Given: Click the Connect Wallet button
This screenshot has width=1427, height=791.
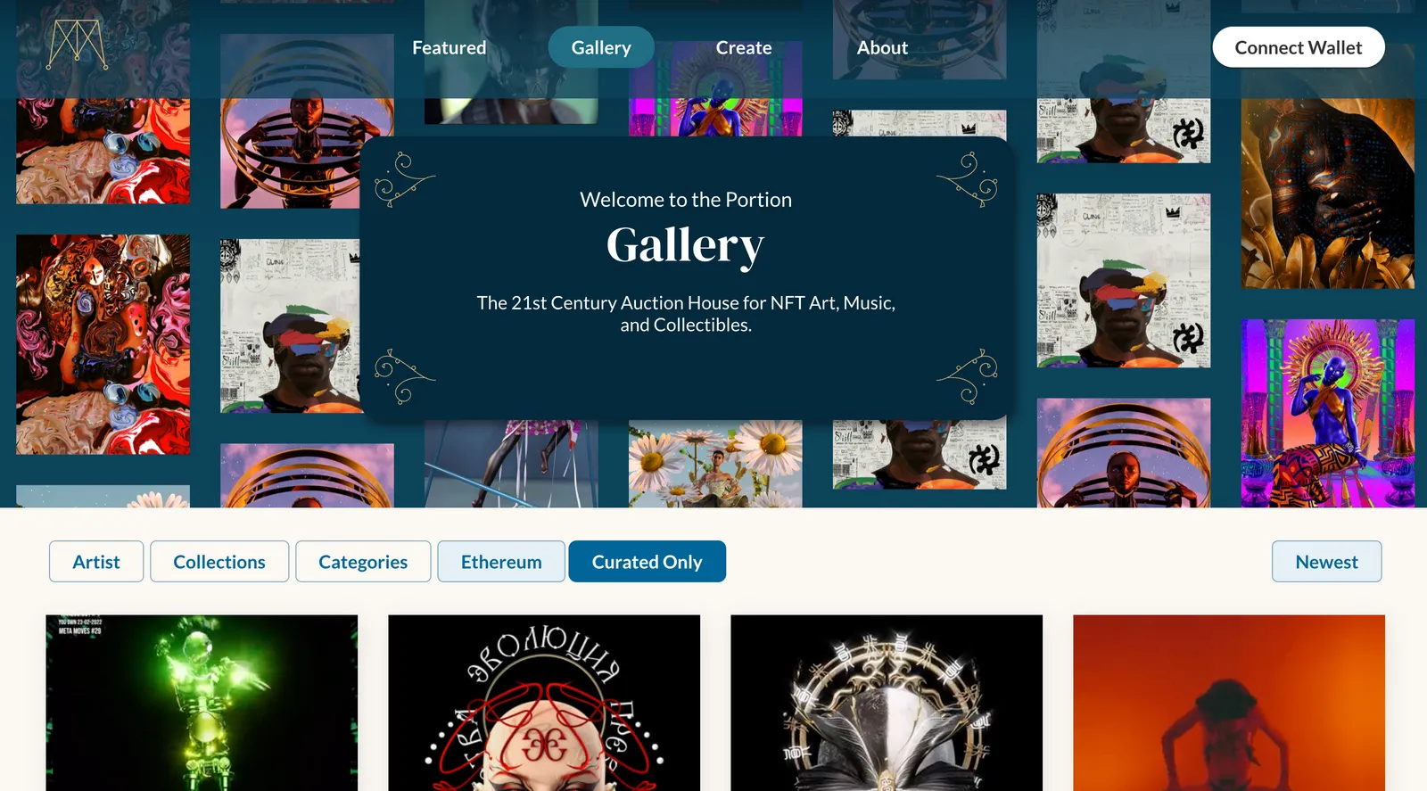Looking at the screenshot, I should coord(1299,47).
